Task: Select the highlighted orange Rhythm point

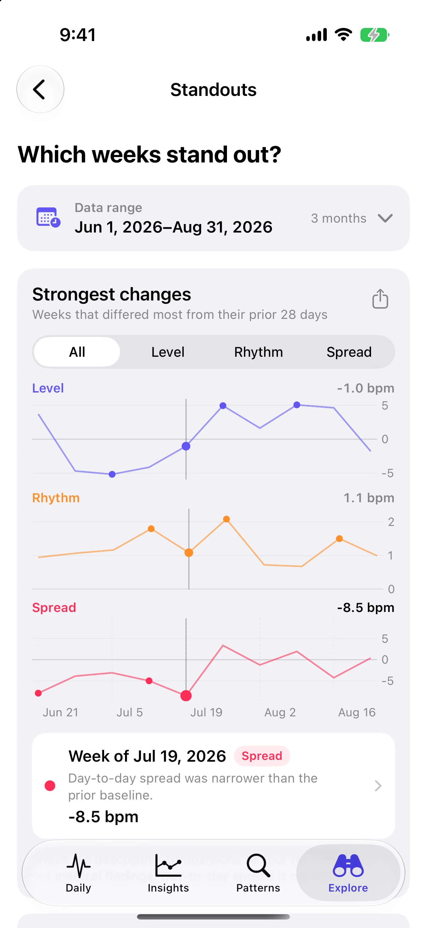Action: tap(189, 552)
